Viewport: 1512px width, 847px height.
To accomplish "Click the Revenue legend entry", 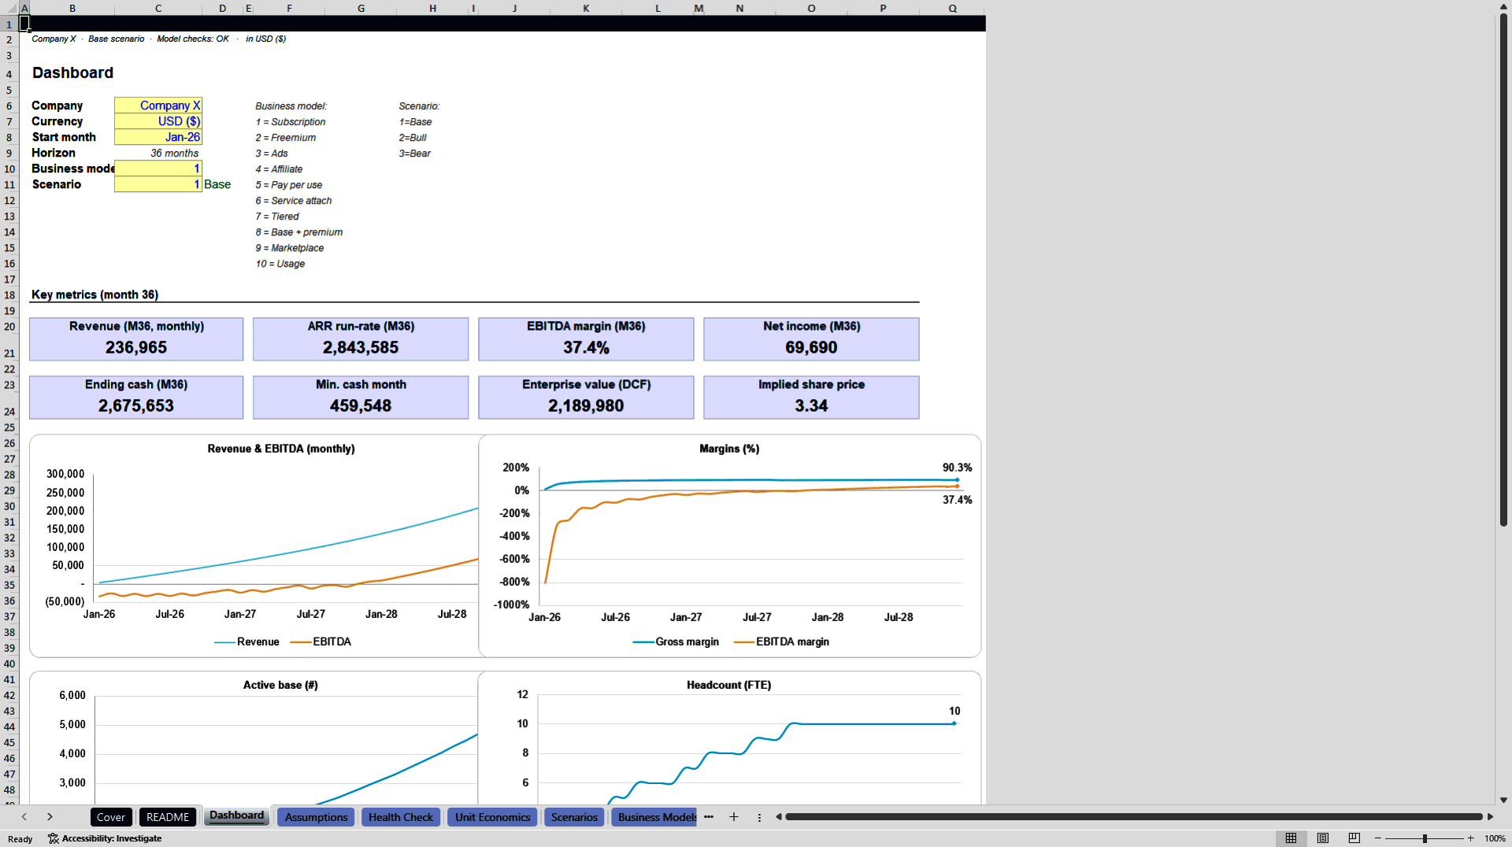I will click(247, 642).
